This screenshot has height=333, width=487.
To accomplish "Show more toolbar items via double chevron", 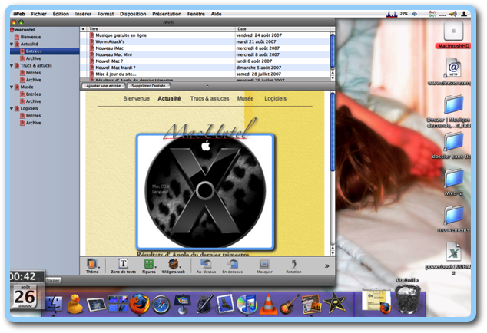I will (326, 266).
